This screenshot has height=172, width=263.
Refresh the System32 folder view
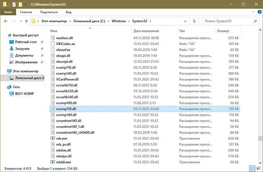194,21
